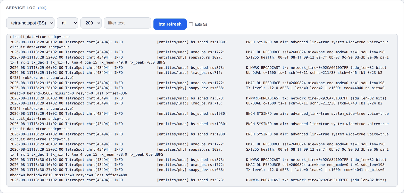Click network_time=0x92CA7510D7FF log text
The width and height of the screenshot is (404, 193).
319,98
